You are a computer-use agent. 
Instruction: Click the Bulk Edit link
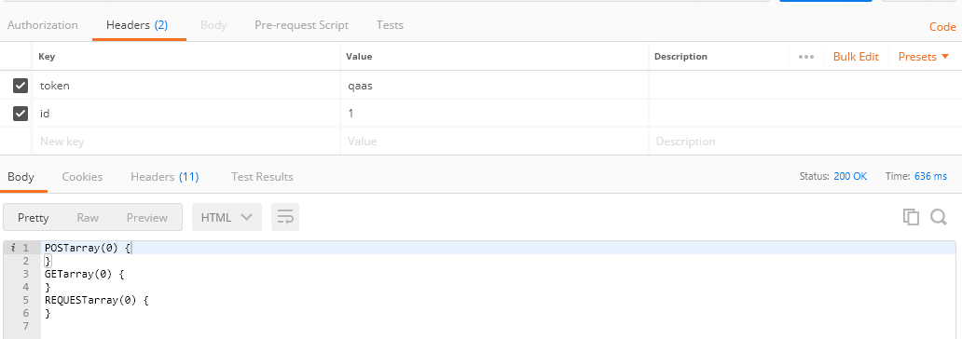[x=856, y=57]
